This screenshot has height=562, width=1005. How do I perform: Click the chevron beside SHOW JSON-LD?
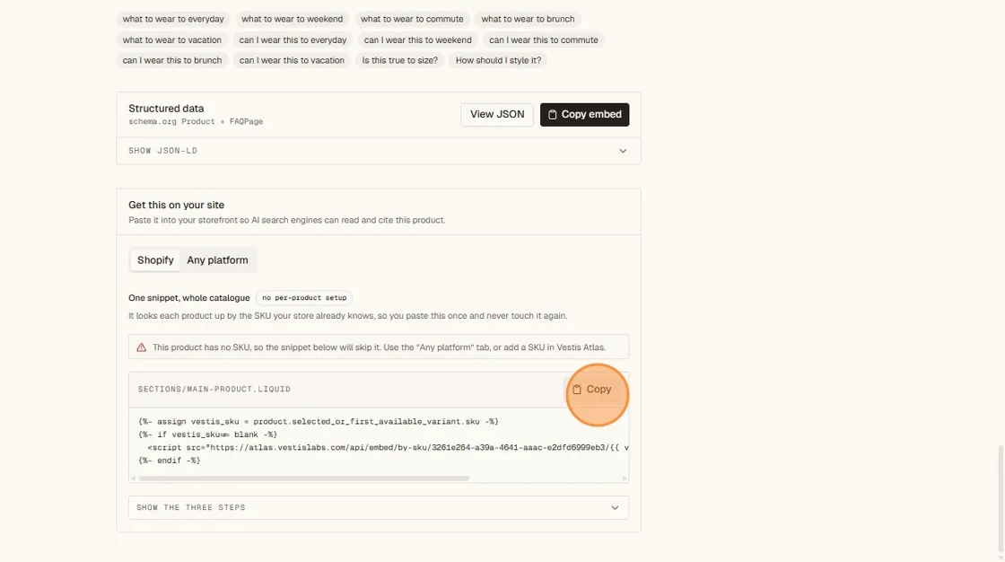[623, 151]
